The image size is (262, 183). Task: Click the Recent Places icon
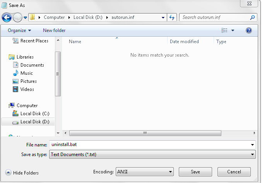(x=15, y=41)
